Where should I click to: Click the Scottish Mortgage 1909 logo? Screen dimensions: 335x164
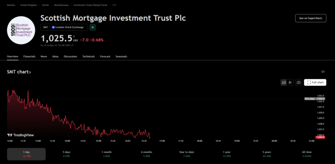coord(21,31)
